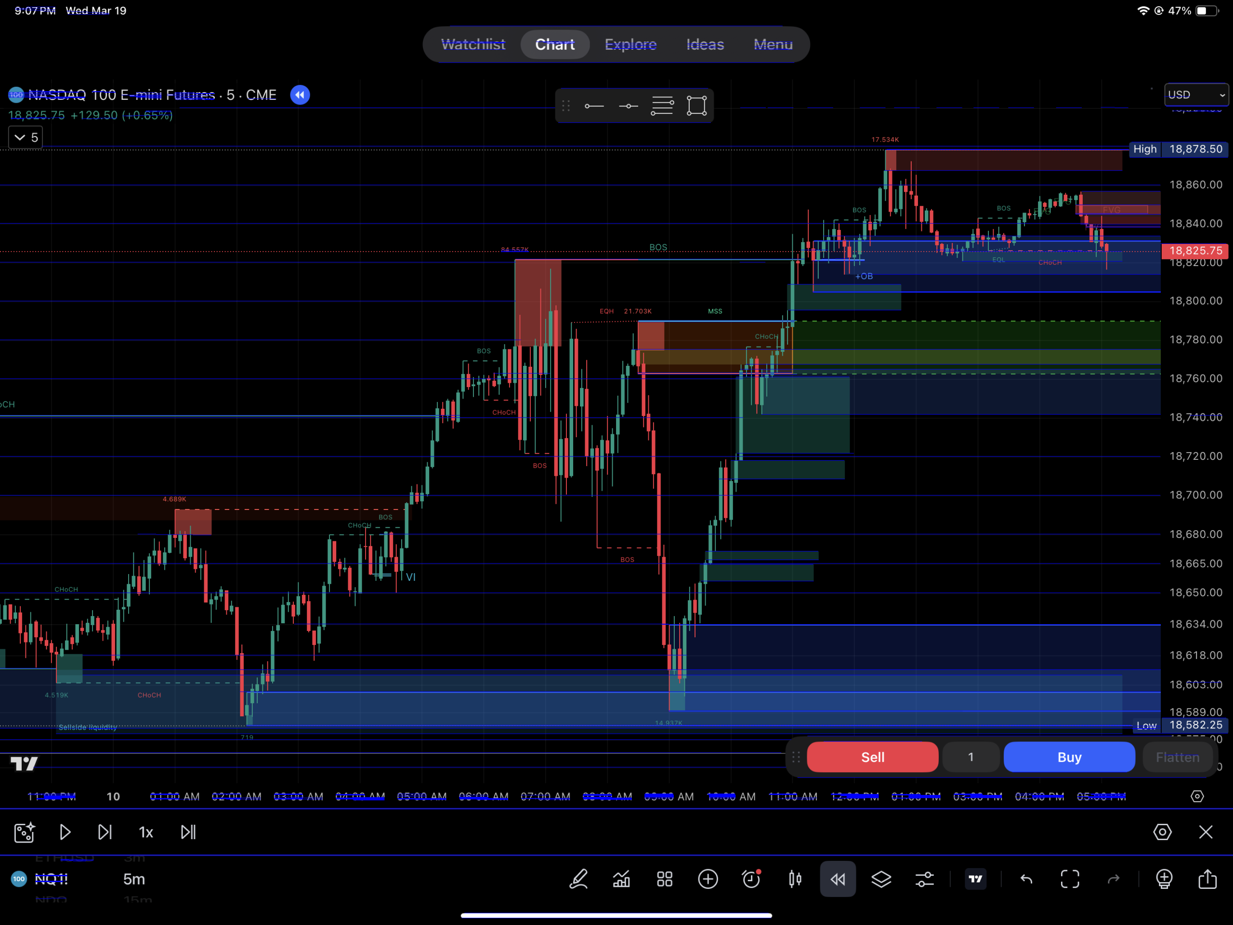Image resolution: width=1233 pixels, height=925 pixels.
Task: Redo the last chart action
Action: click(x=1113, y=879)
